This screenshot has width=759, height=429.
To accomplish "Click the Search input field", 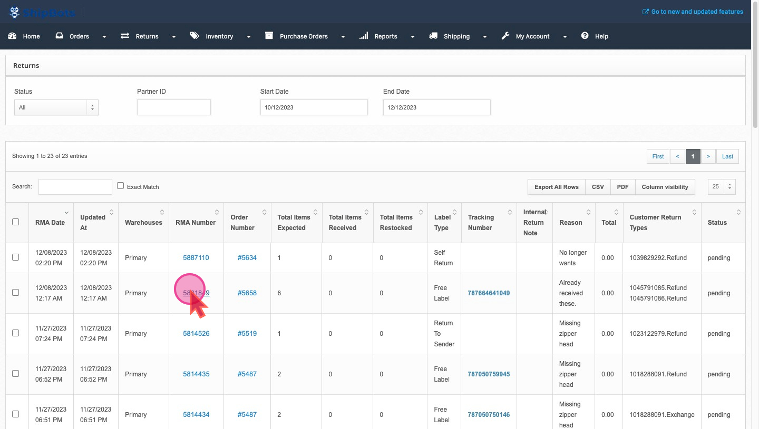I will point(75,186).
